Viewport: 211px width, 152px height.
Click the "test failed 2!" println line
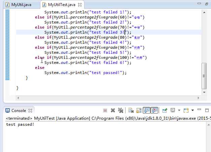point(88,22)
